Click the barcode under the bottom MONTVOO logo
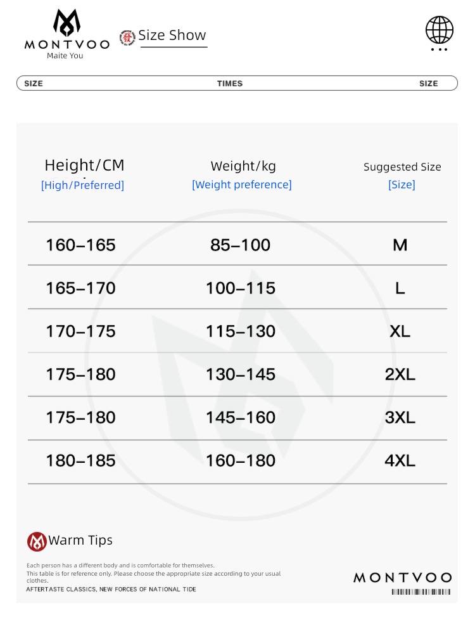The width and height of the screenshot is (475, 634). coord(421,592)
